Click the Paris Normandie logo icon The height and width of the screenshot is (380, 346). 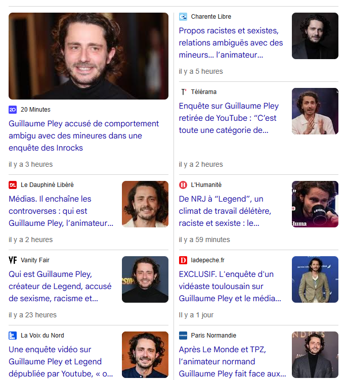183,336
